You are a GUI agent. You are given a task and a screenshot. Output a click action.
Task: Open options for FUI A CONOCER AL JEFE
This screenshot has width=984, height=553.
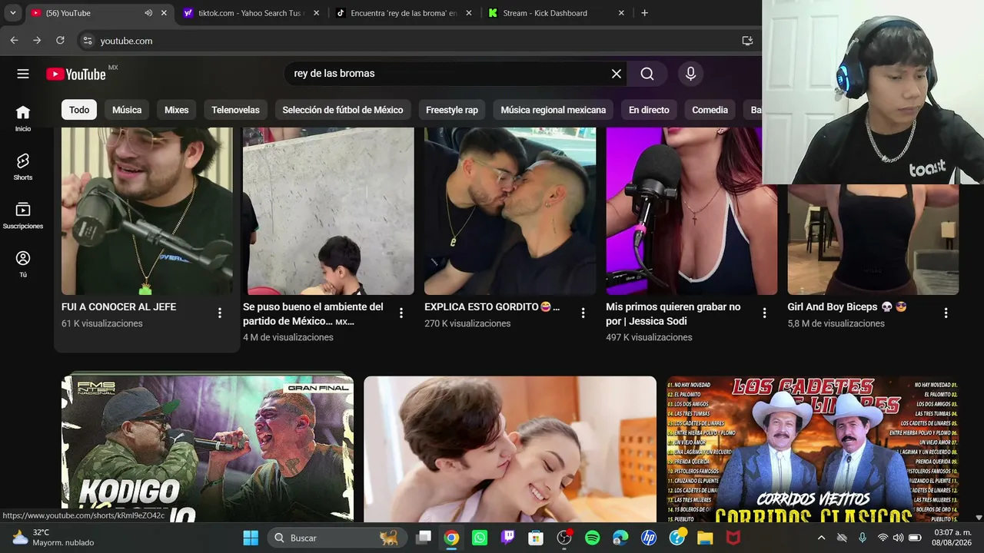click(220, 313)
